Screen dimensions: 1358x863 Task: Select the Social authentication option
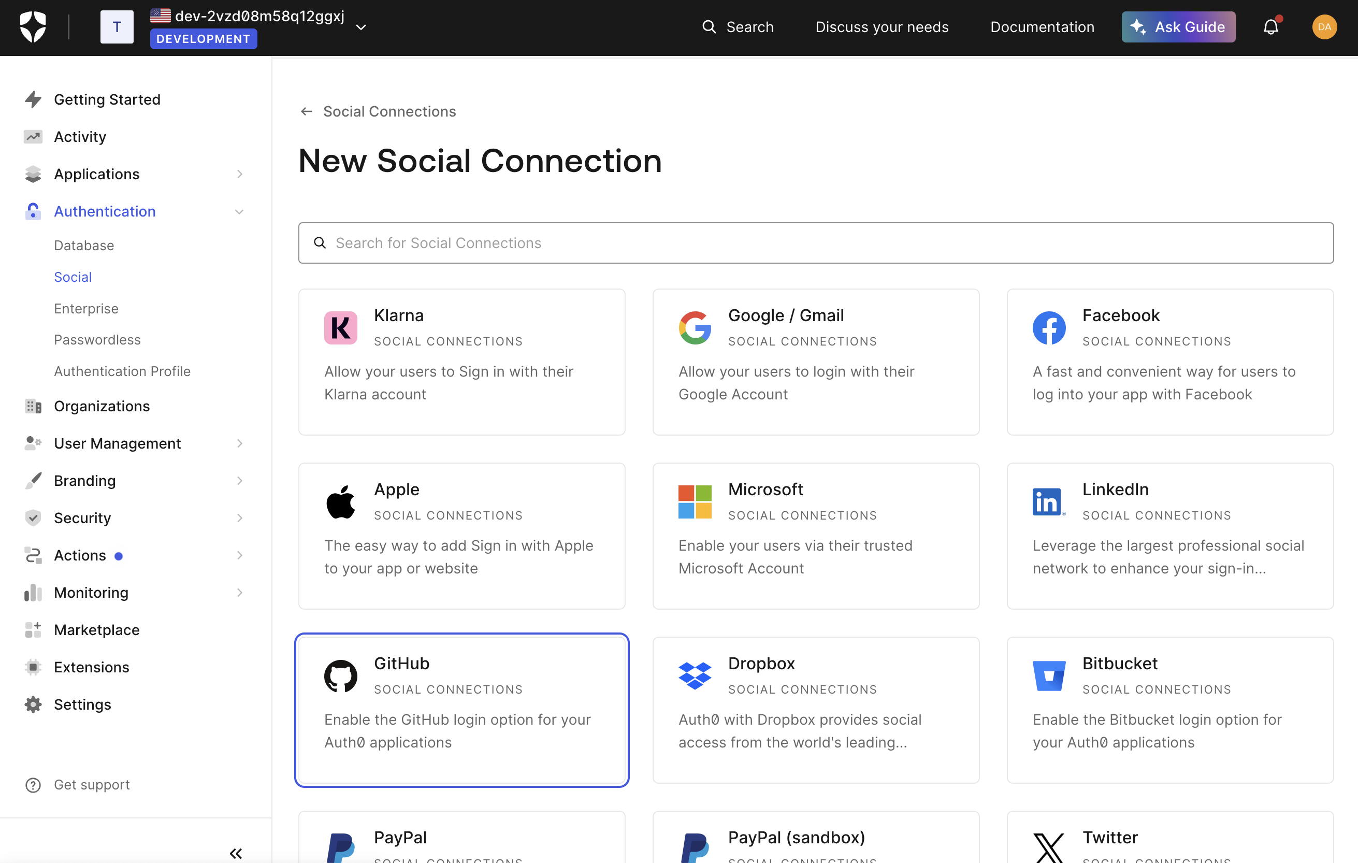[73, 276]
